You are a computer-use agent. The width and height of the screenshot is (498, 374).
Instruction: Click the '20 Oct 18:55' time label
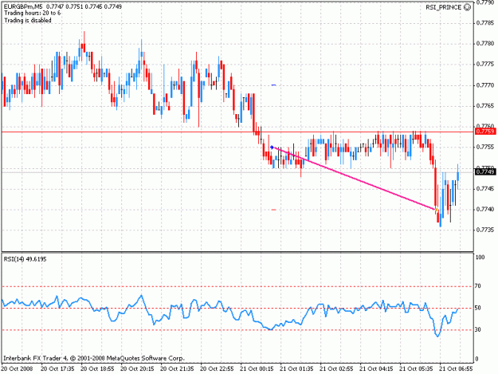tap(97, 369)
